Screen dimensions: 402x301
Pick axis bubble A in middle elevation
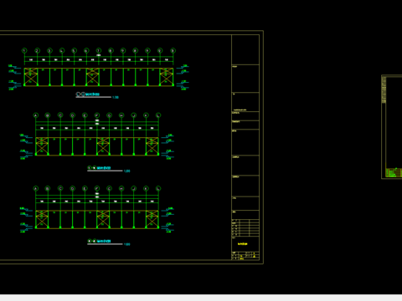tap(36, 115)
